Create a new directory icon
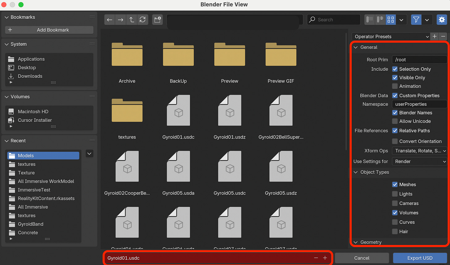 point(157,19)
